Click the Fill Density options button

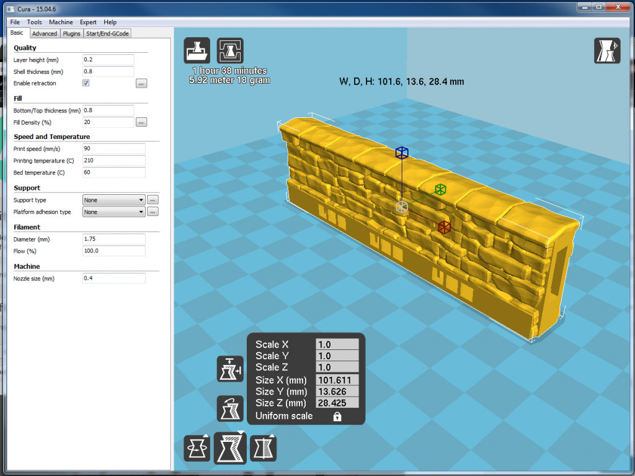tap(141, 122)
